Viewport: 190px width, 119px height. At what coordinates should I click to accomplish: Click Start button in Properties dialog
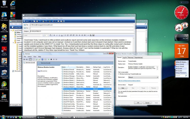123,88
